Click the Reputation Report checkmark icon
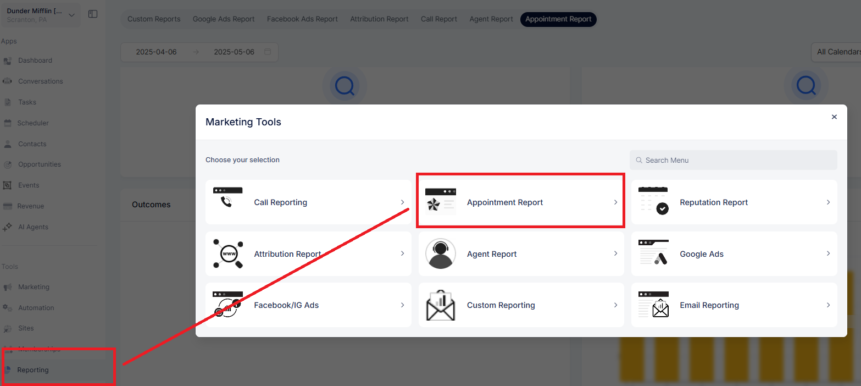 (653, 201)
